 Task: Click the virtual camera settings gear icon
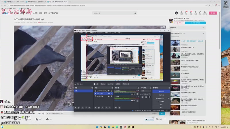pyautogui.click(x=169, y=98)
